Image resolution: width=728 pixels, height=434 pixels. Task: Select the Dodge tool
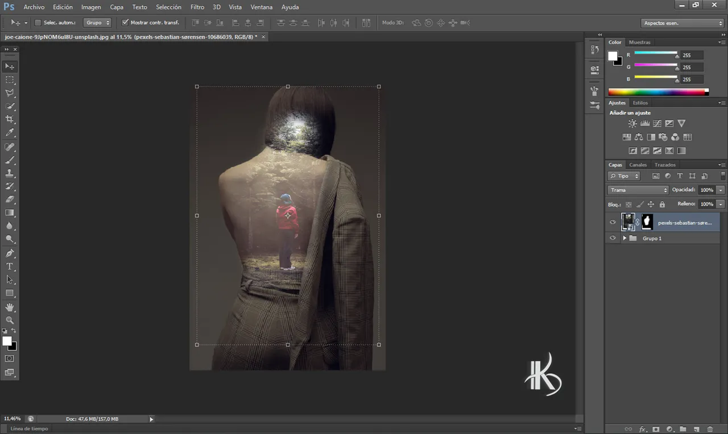[10, 239]
